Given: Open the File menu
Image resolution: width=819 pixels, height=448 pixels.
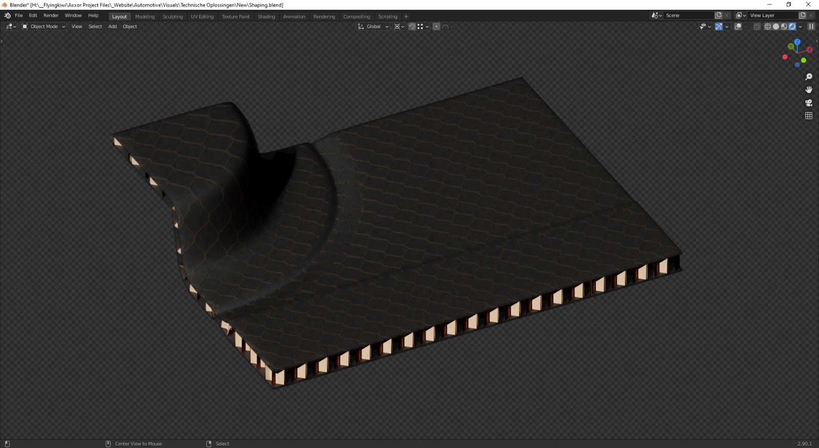Looking at the screenshot, I should pos(19,15).
